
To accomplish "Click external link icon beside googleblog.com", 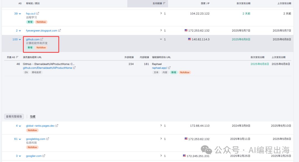I will point(48,139).
